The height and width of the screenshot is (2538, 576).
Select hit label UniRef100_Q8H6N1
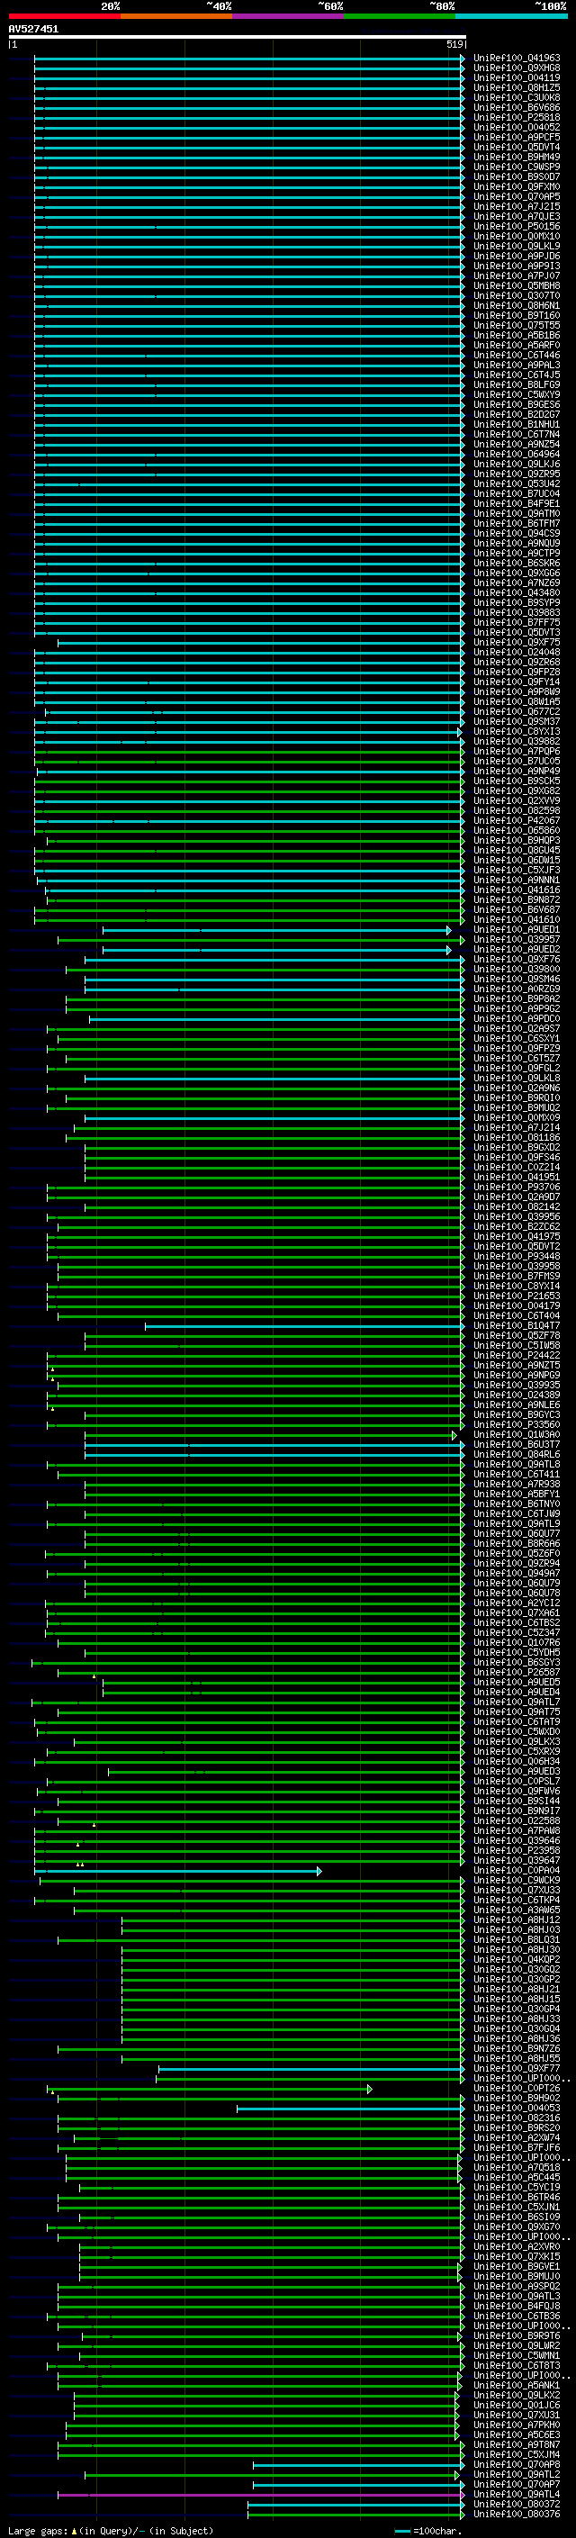point(516,305)
